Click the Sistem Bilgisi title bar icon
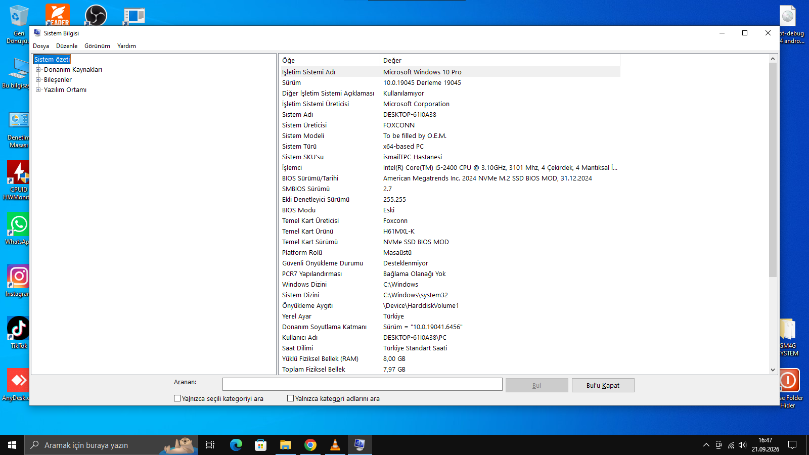Viewport: 809px width, 455px height. pos(37,33)
